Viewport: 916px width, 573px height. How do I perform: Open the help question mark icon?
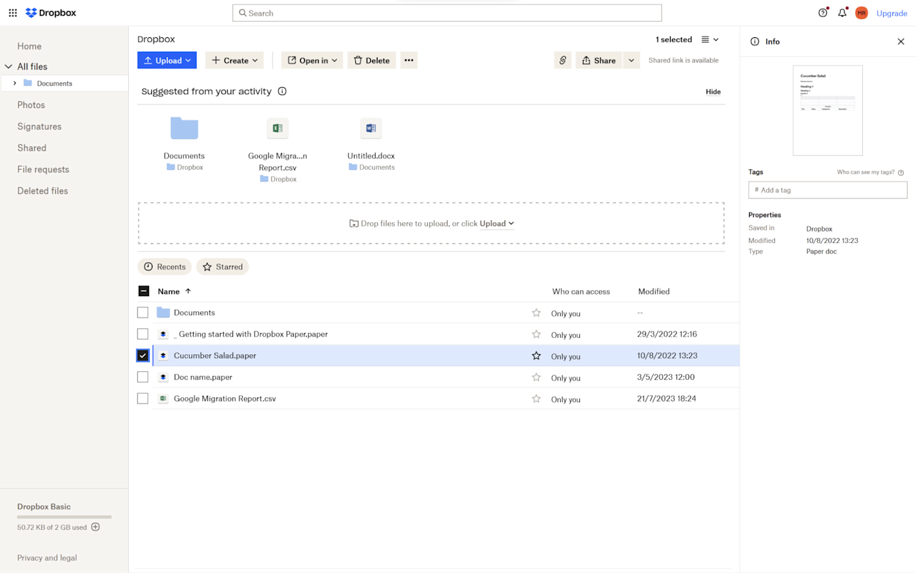click(x=822, y=13)
